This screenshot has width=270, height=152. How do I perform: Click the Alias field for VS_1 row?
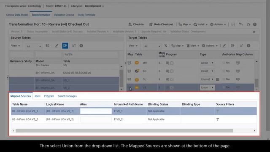point(96,111)
